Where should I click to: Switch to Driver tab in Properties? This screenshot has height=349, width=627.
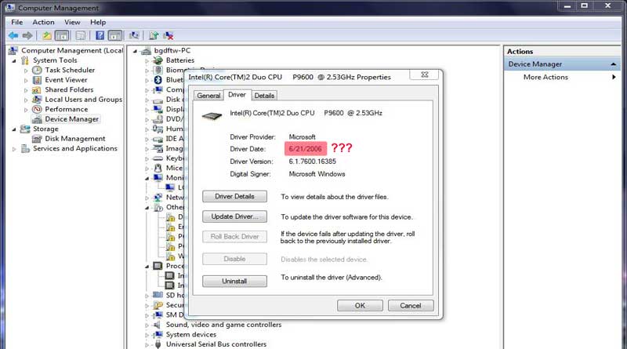[x=237, y=95]
